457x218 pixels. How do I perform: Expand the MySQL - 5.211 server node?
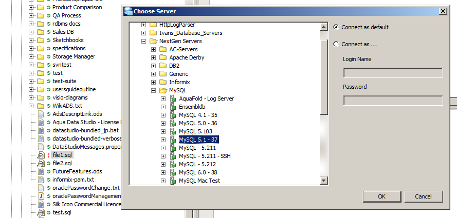coord(163,148)
